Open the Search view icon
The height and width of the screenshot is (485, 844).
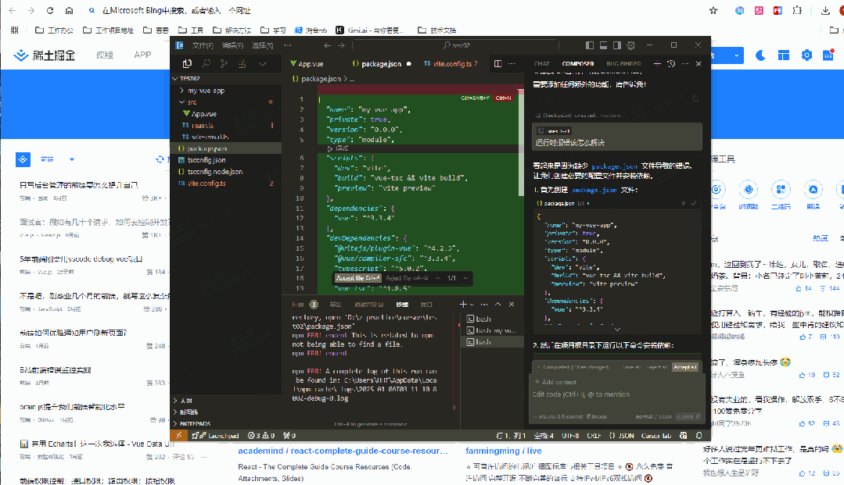pyautogui.click(x=206, y=63)
